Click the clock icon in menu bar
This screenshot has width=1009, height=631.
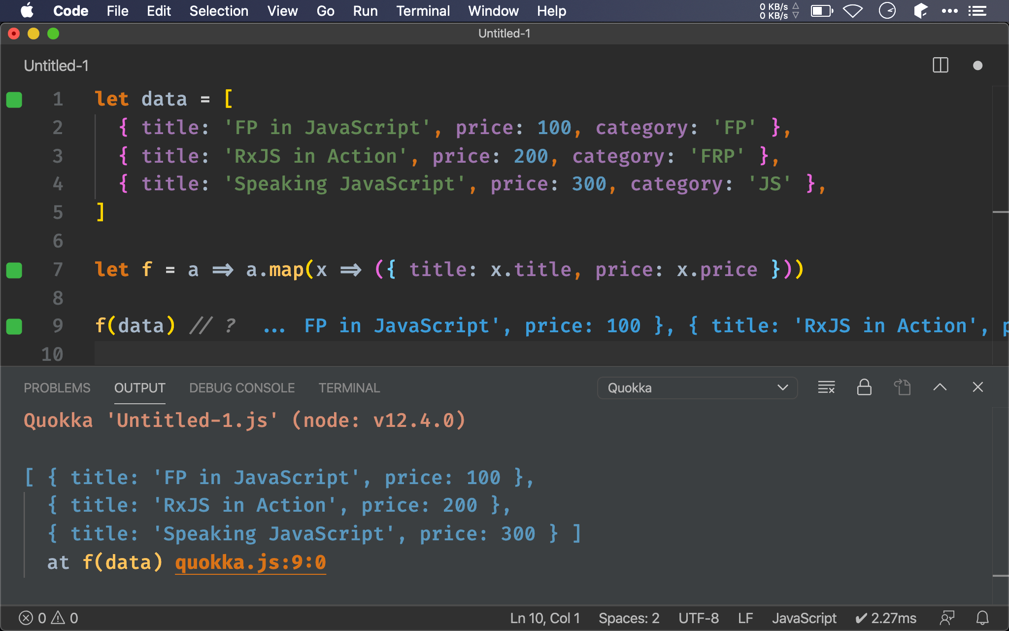point(887,11)
